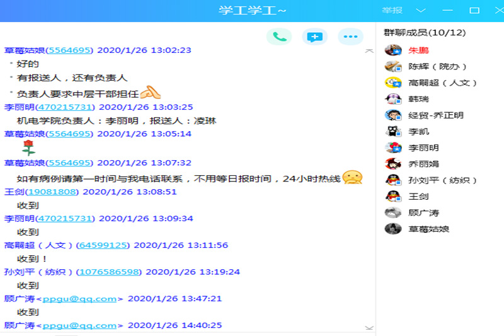Viewport: 504px width, 336px height.
Task: Click 陈辉(院办) avatar icon
Action: coord(394,66)
